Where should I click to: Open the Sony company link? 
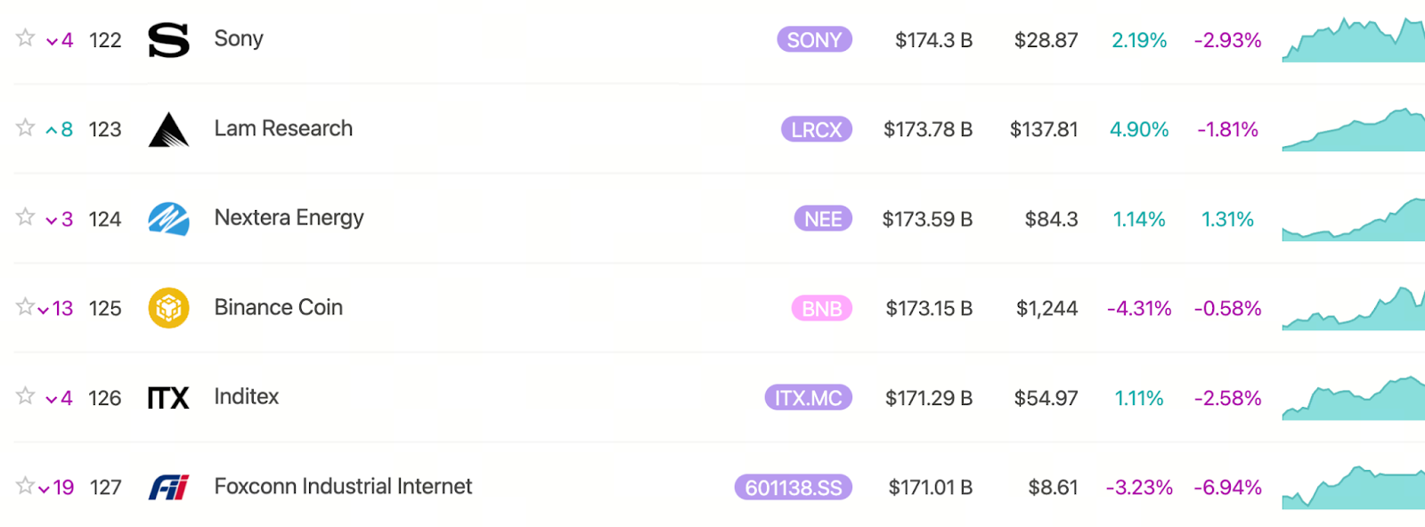click(x=239, y=39)
